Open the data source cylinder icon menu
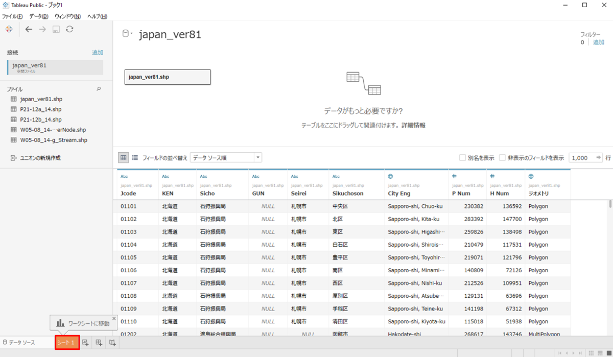The image size is (613, 357). [x=127, y=34]
